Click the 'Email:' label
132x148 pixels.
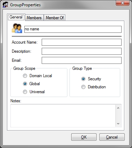pos(17,60)
